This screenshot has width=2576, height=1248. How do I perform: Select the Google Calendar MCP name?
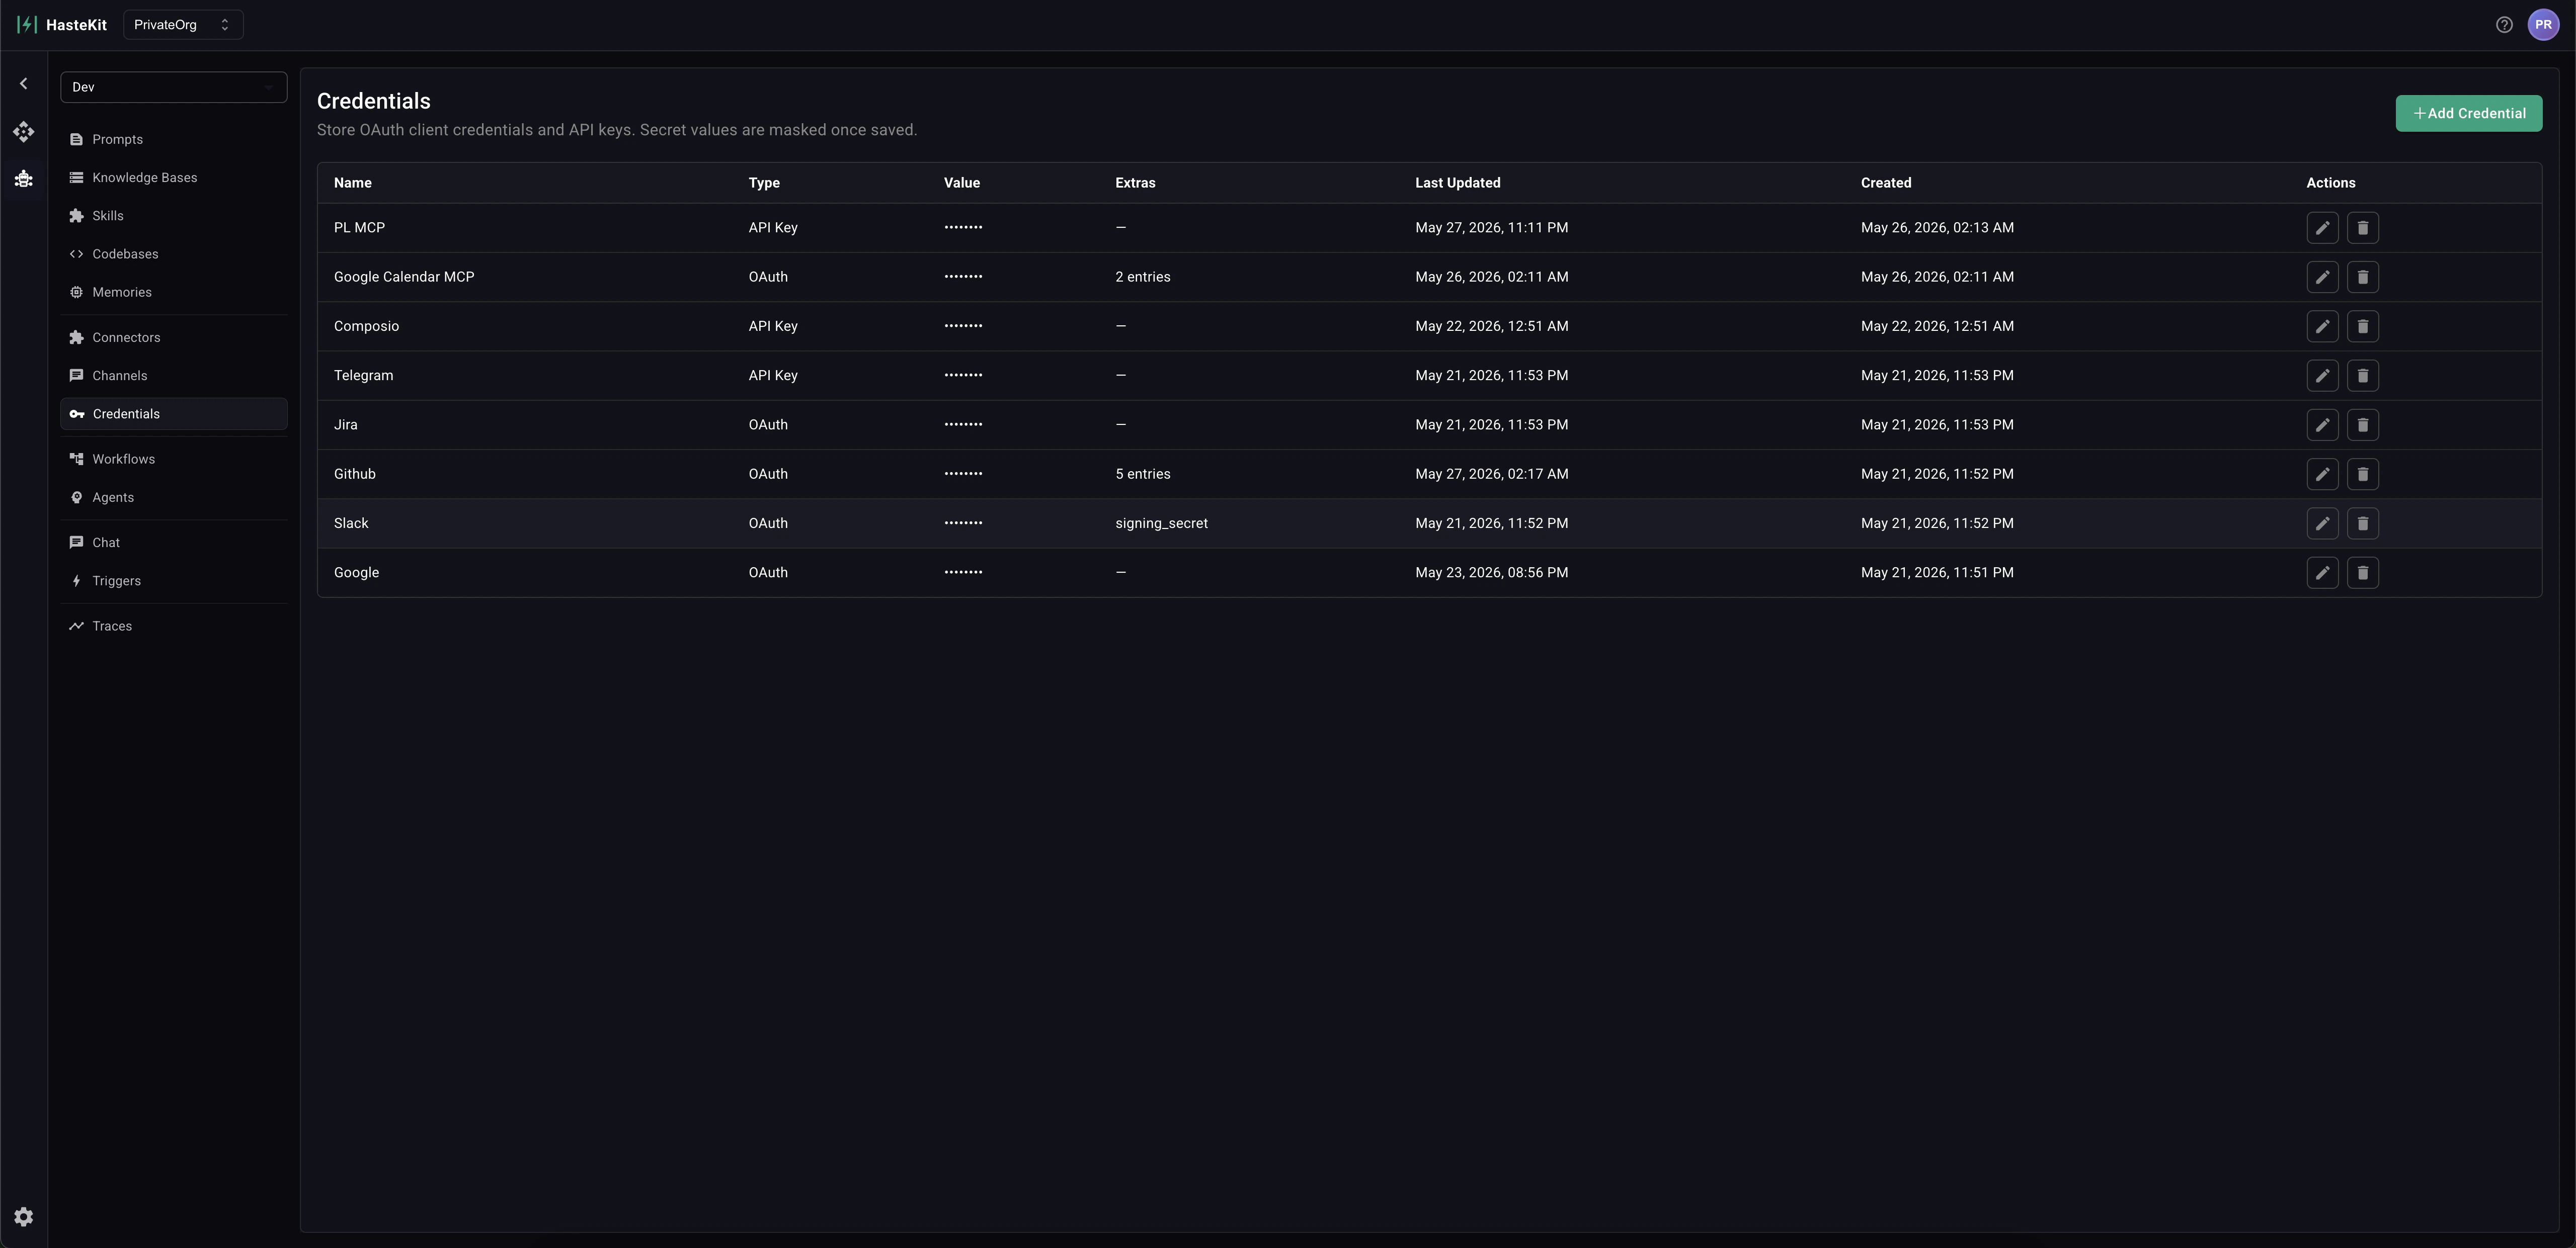pos(404,277)
